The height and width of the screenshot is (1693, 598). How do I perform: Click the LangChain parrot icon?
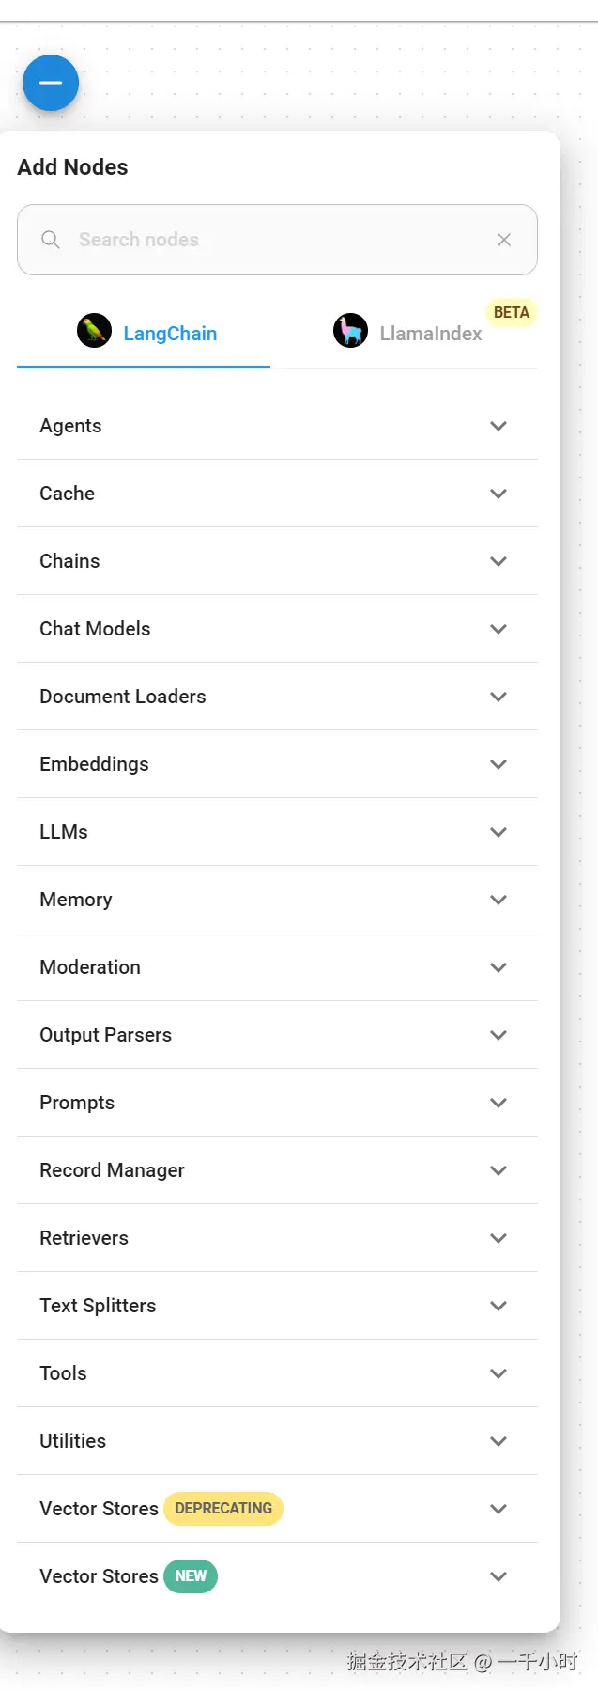pos(94,331)
